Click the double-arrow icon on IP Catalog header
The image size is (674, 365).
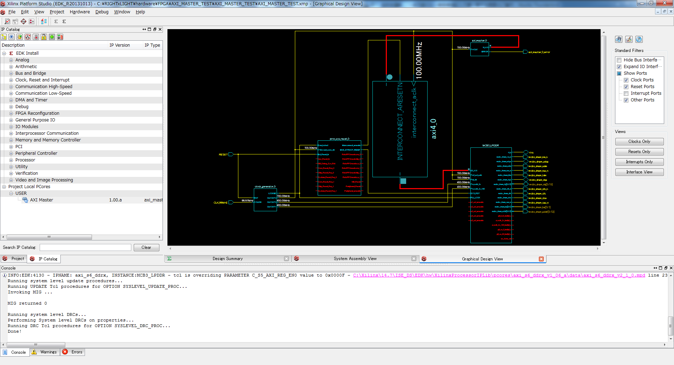tap(144, 29)
